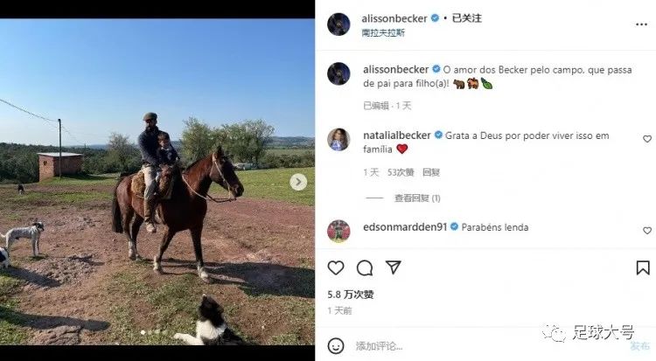Show the 53 likes on natalialbecker's comment
Viewport: 656px width, 361px height.
click(401, 172)
